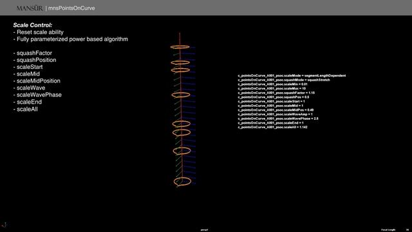This screenshot has height=232, width=412.
Task: Click the scaleMid = 1 readout
Action: [x=270, y=106]
